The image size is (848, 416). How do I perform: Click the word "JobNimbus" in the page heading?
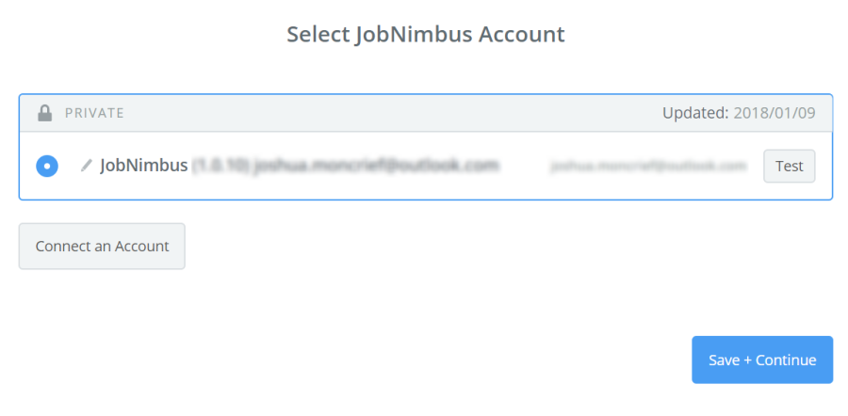414,35
